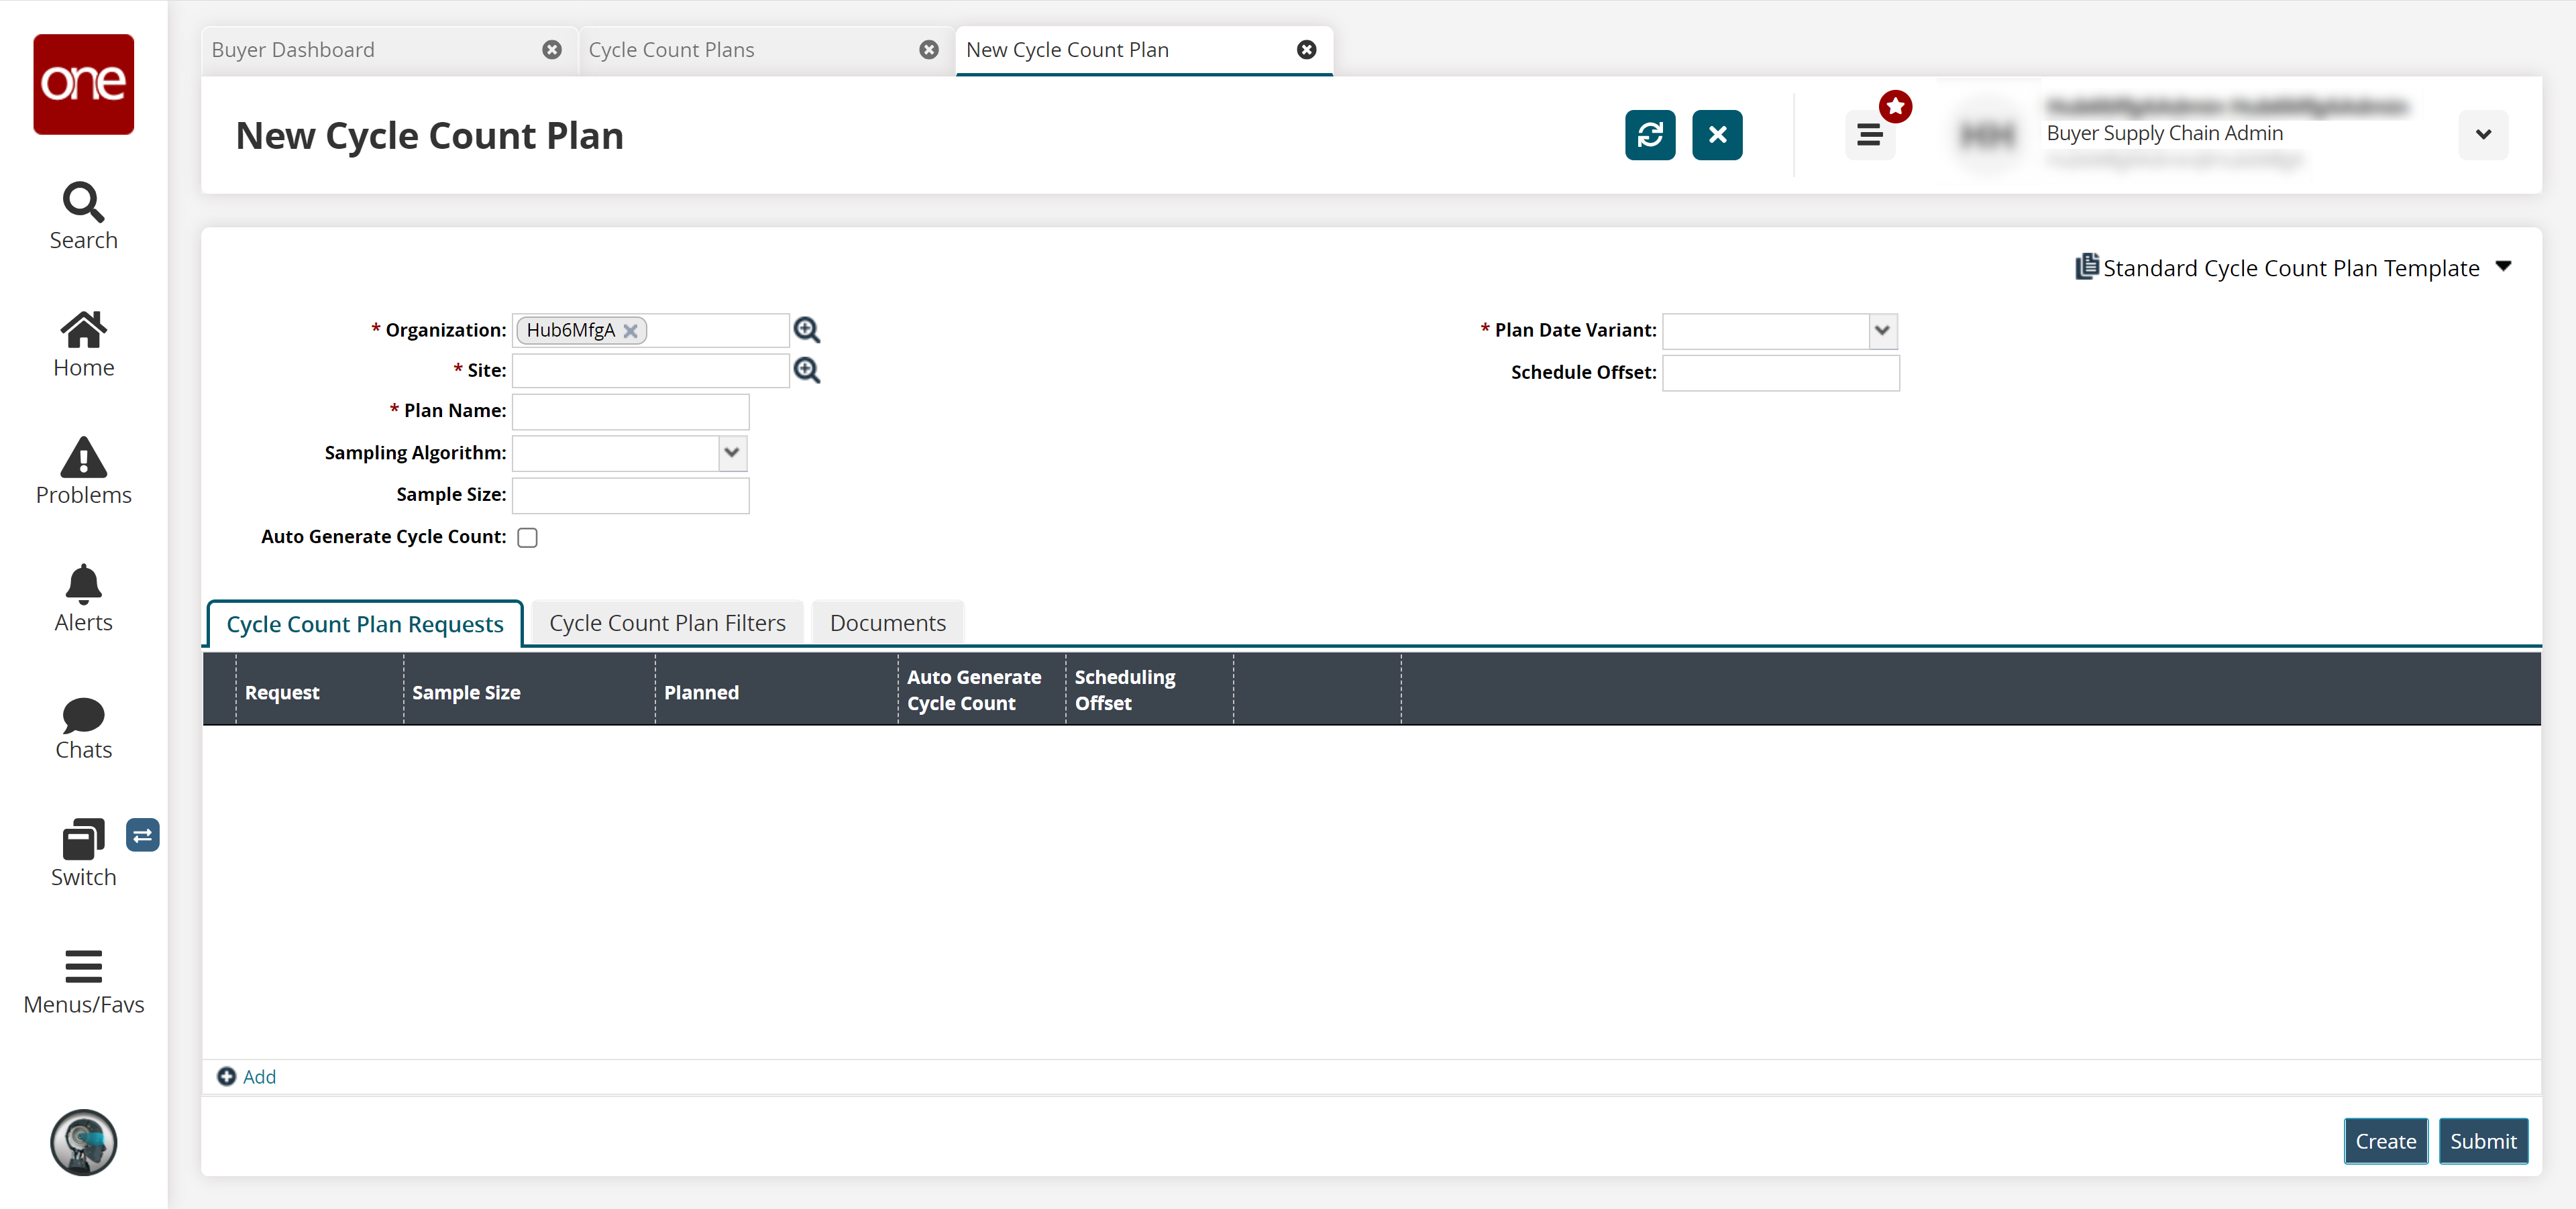Open Site lookup magnifier icon
The height and width of the screenshot is (1209, 2576).
806,371
